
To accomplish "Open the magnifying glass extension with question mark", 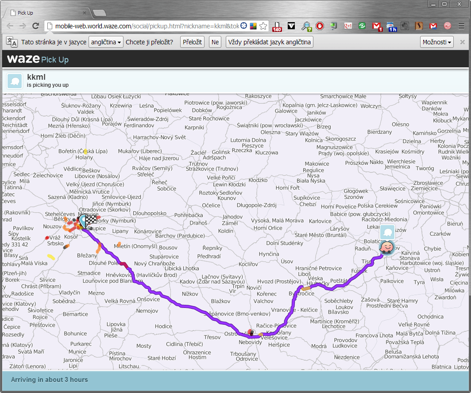I will pos(307,27).
